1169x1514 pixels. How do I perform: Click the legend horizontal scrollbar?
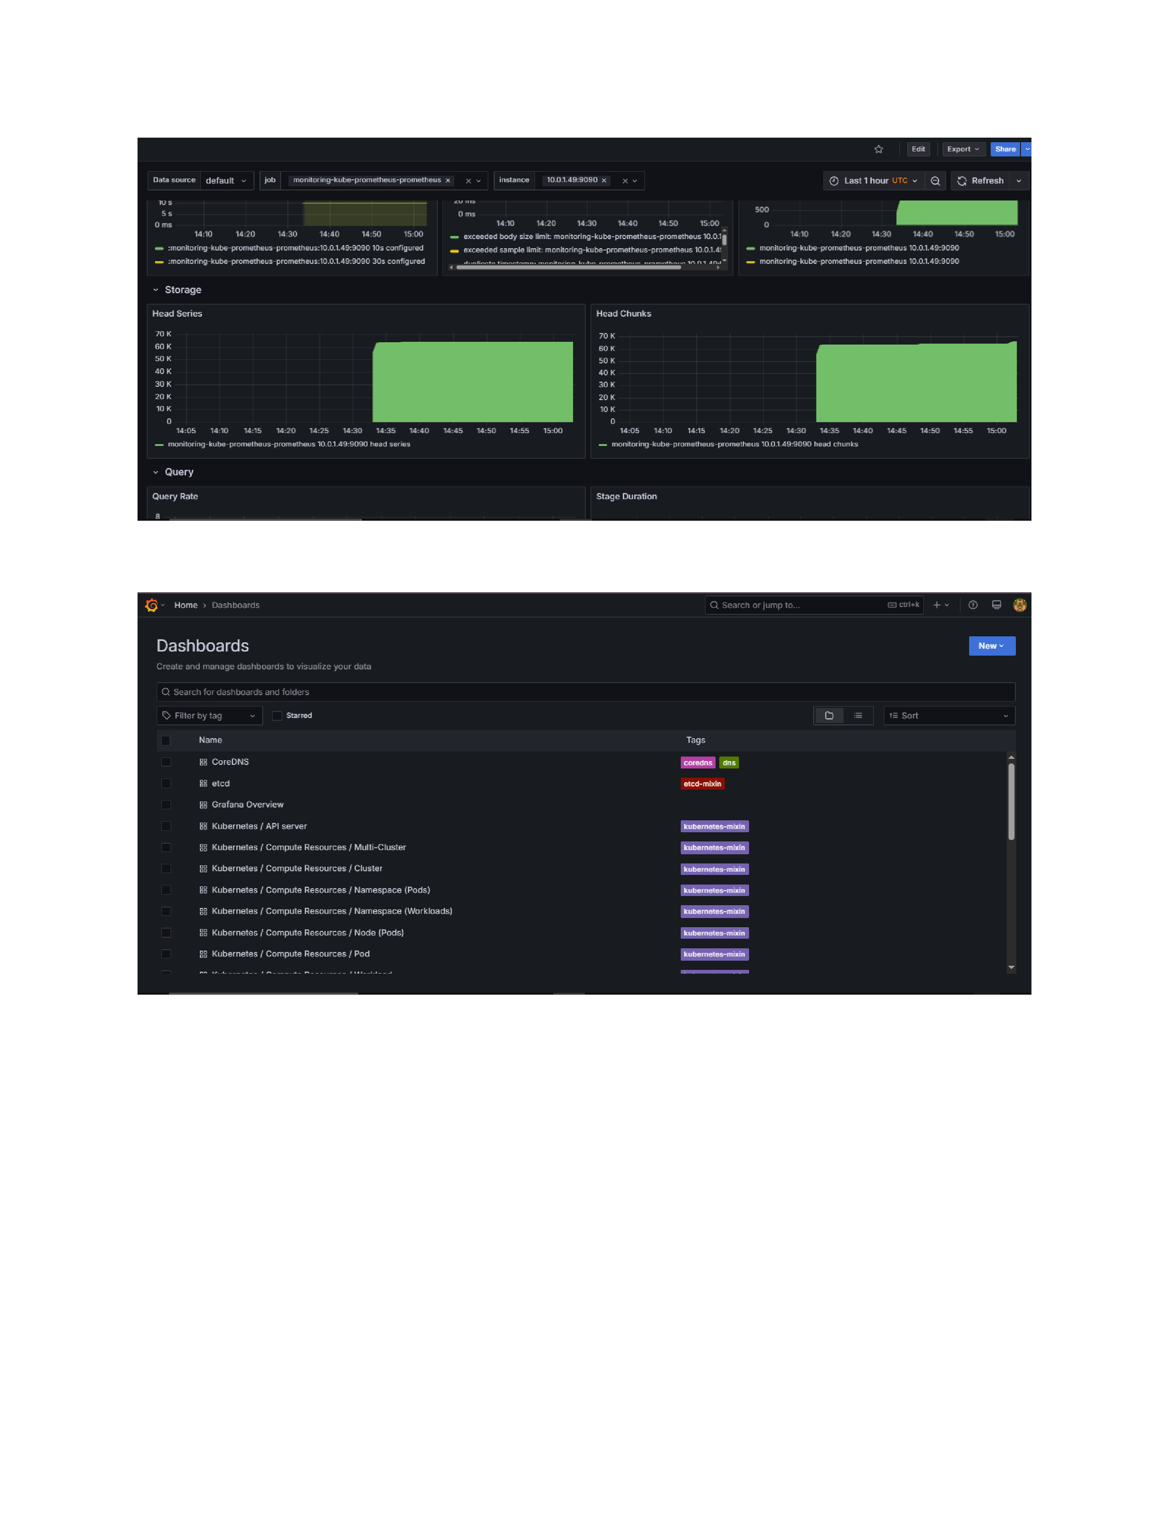click(568, 267)
